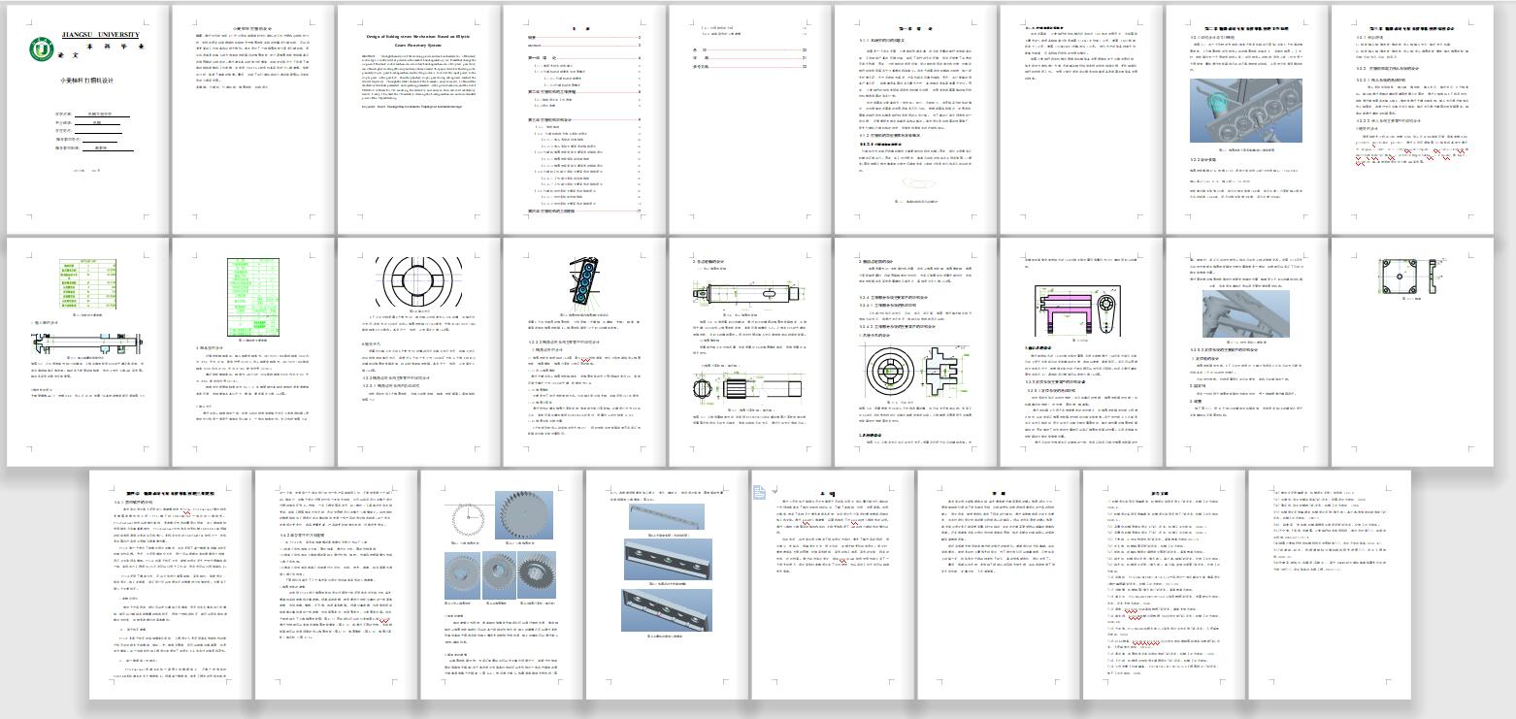Click the "JIANGSU UNIVERSITY" heading text
The height and width of the screenshot is (719, 1516).
[x=100, y=35]
